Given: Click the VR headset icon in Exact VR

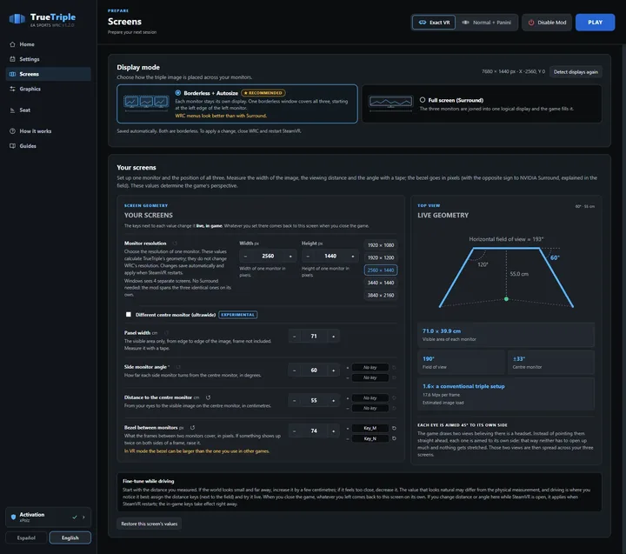Looking at the screenshot, I should (423, 23).
